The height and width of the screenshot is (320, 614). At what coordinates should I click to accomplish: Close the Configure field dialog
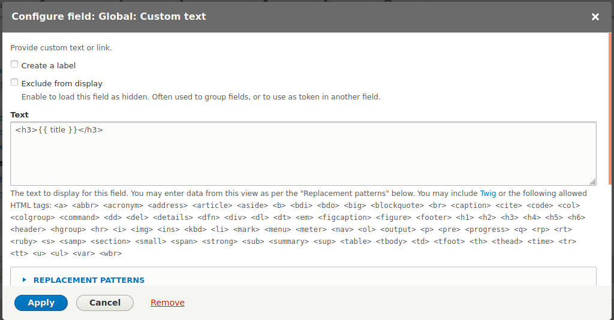tap(595, 17)
